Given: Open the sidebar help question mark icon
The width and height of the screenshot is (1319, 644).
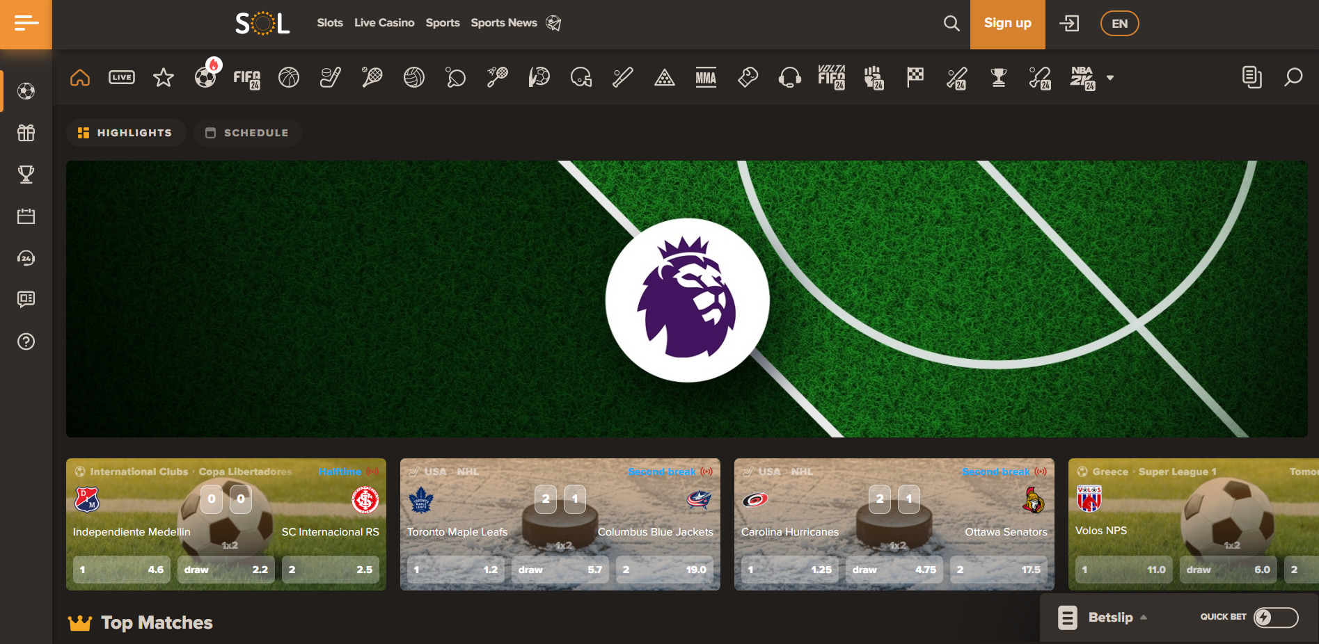Looking at the screenshot, I should point(26,341).
